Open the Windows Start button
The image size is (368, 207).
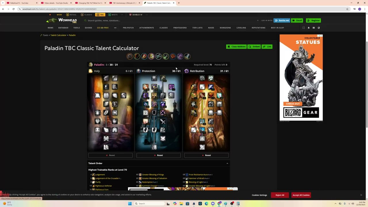pyautogui.click(x=130, y=204)
